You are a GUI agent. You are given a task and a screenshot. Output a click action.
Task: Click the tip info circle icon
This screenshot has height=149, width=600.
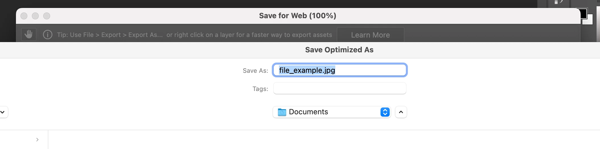tap(48, 35)
